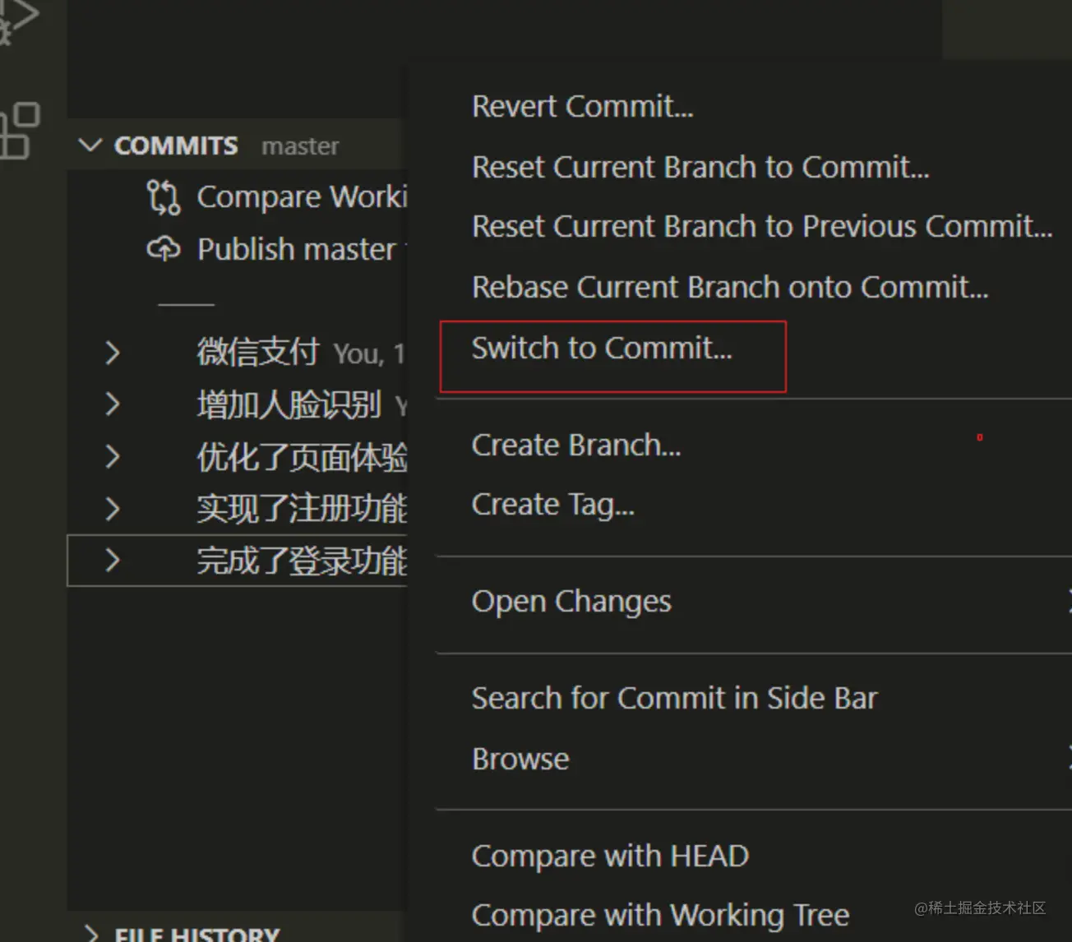Select the 实现了注册功能 commit text

click(302, 509)
